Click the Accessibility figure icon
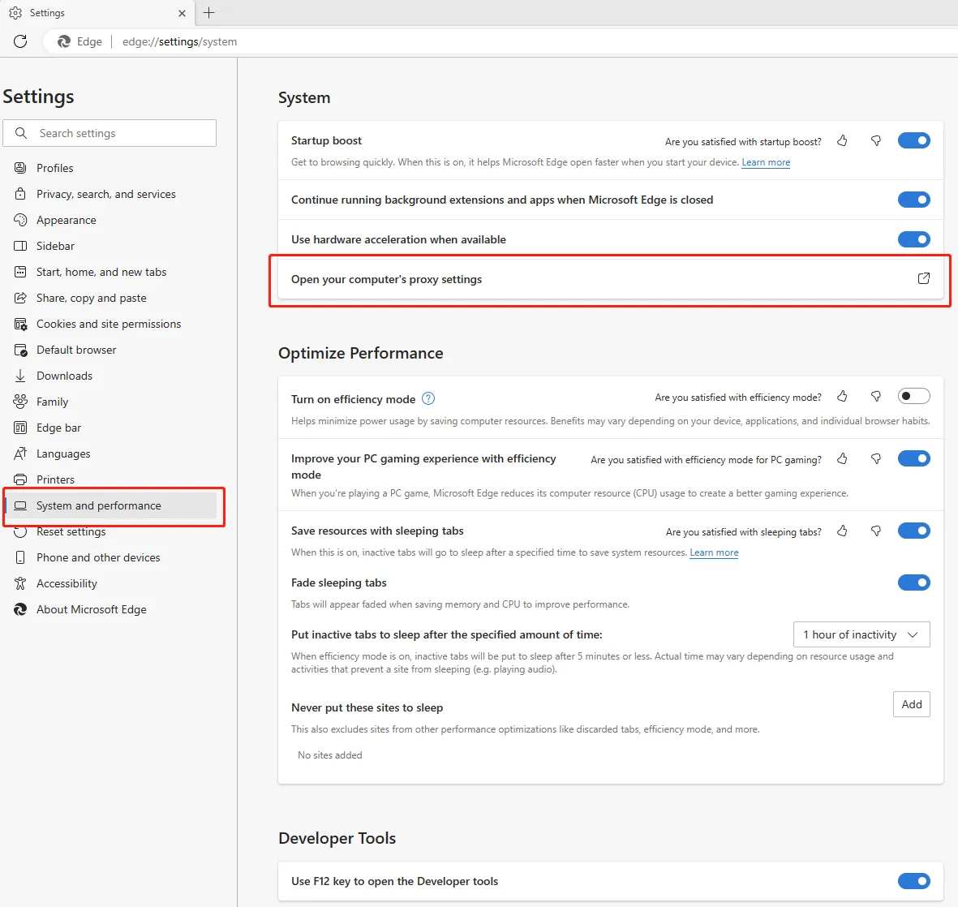Viewport: 958px width, 907px height. coord(20,583)
